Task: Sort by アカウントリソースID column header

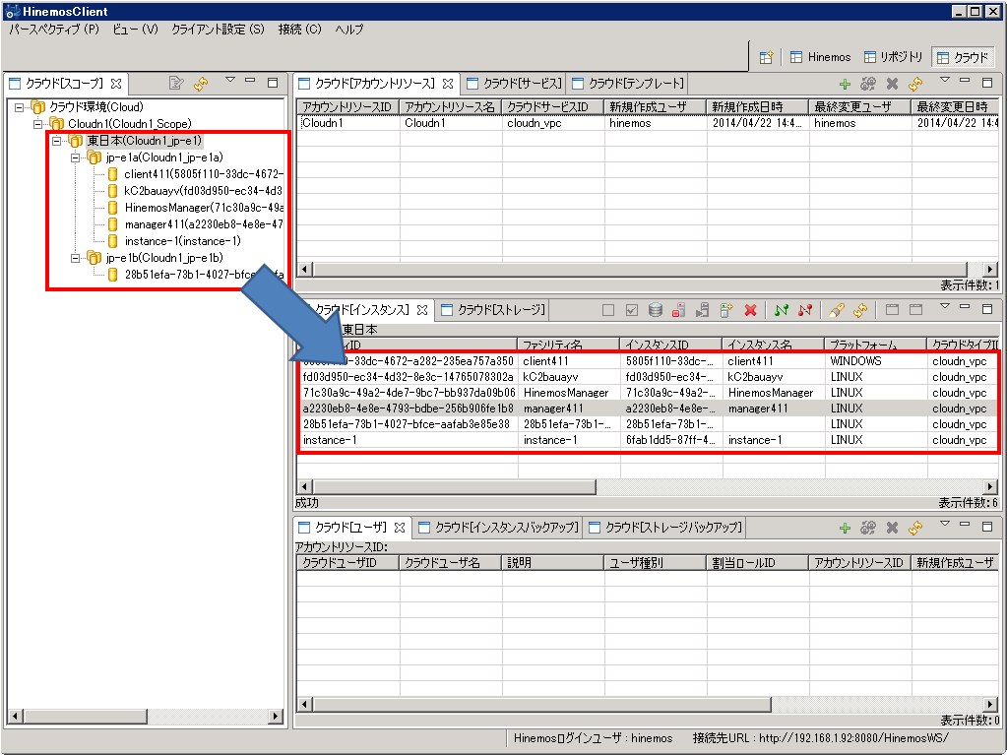Action: click(348, 106)
